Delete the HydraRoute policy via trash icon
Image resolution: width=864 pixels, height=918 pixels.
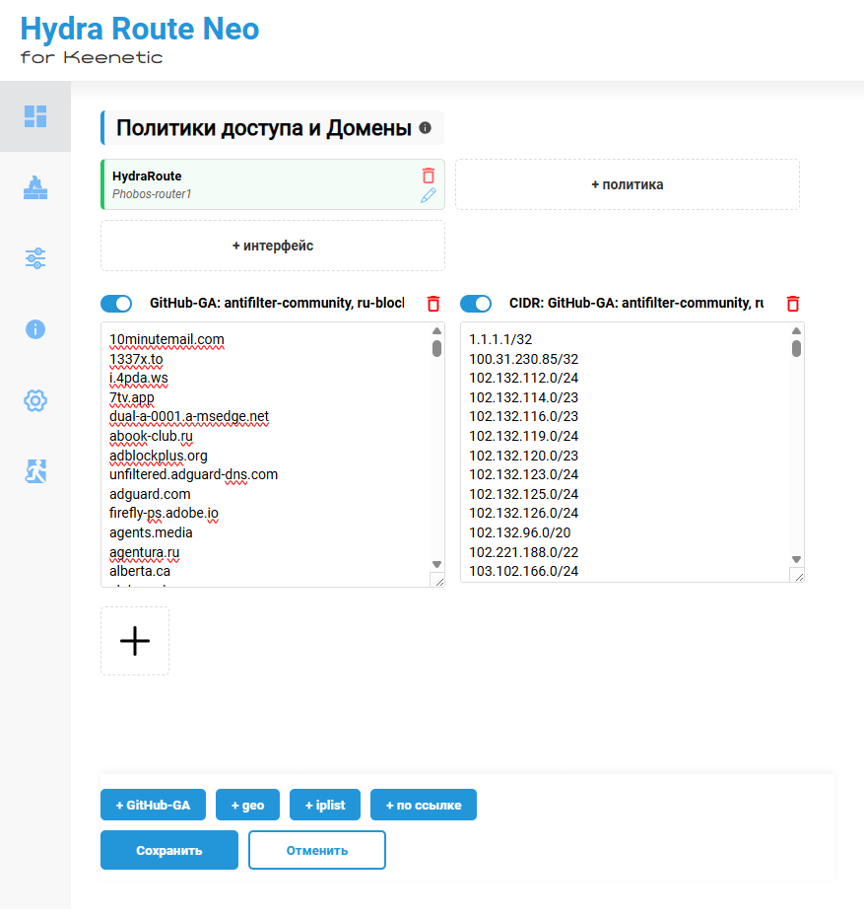click(x=428, y=176)
